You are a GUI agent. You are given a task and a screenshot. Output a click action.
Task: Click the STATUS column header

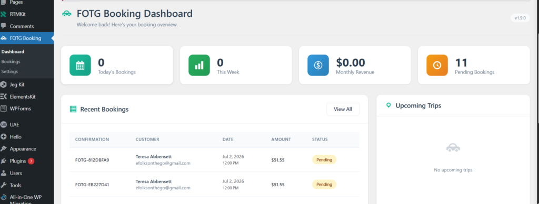click(320, 139)
